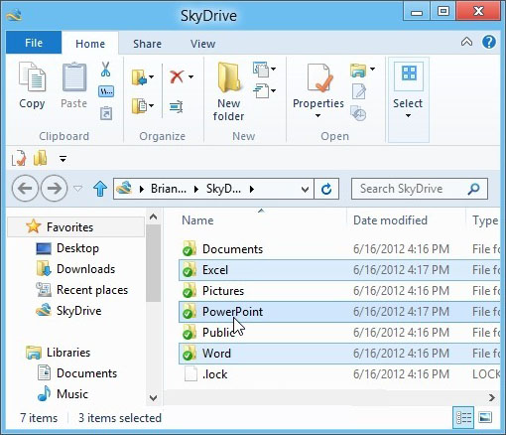
Task: Click the Brian... breadcrumb in address bar
Action: [169, 189]
